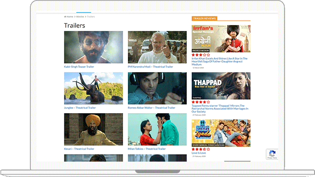
Task: Open the Angrezi Medium review image
Action: tap(221, 39)
